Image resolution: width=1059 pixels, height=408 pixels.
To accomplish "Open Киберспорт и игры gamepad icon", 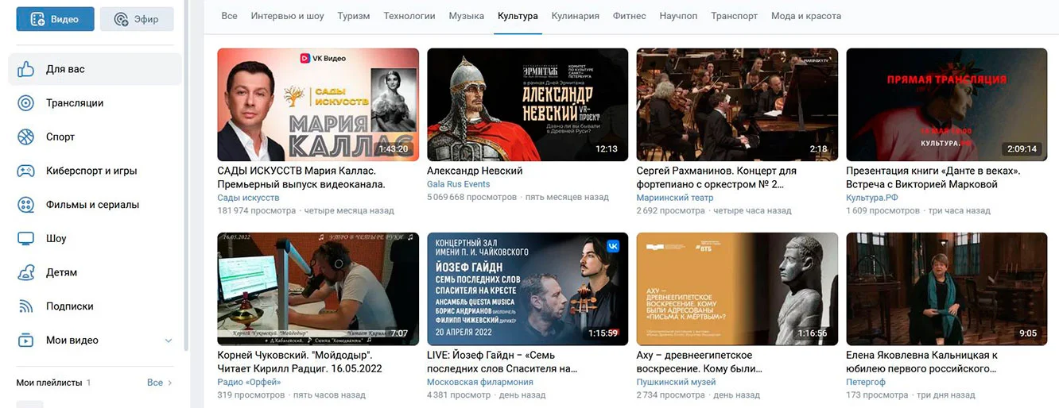I will pyautogui.click(x=26, y=171).
